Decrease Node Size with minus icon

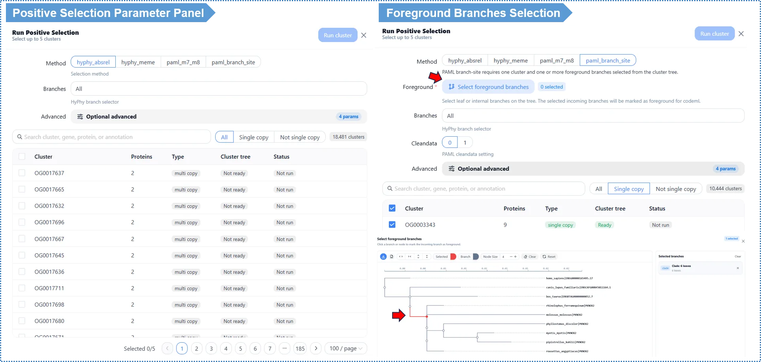(x=511, y=256)
